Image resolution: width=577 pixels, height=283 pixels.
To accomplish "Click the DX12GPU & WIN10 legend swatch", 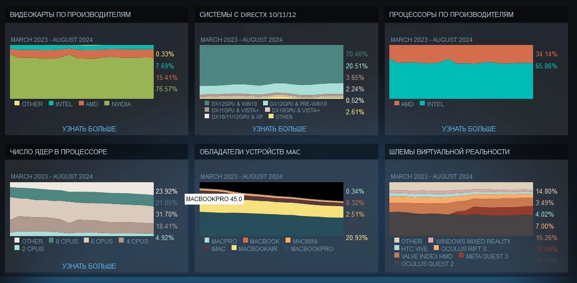I will (x=207, y=104).
